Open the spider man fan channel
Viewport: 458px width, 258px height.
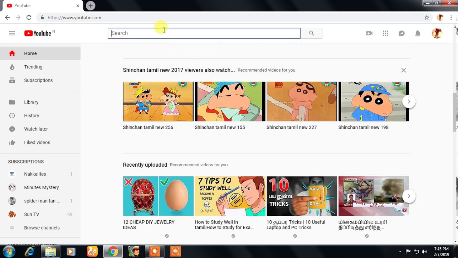40,201
